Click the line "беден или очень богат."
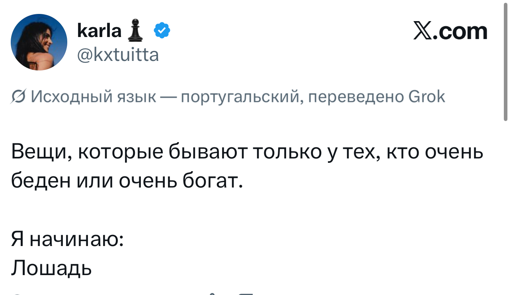Screen dimensions: 511x295 127,181
